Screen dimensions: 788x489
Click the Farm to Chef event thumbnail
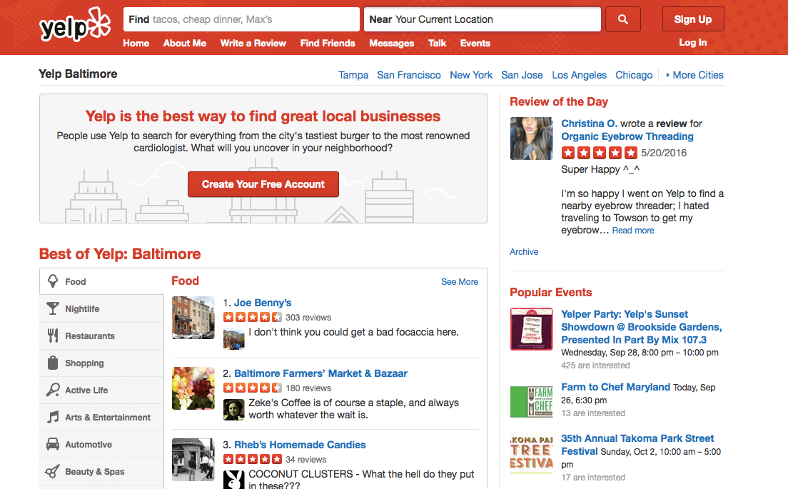[531, 402]
